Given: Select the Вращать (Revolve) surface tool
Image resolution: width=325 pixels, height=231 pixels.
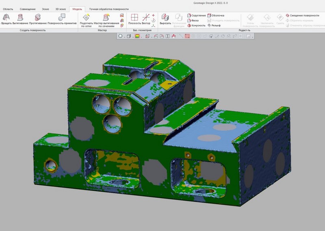Looking at the screenshot, I should (x=6, y=19).
